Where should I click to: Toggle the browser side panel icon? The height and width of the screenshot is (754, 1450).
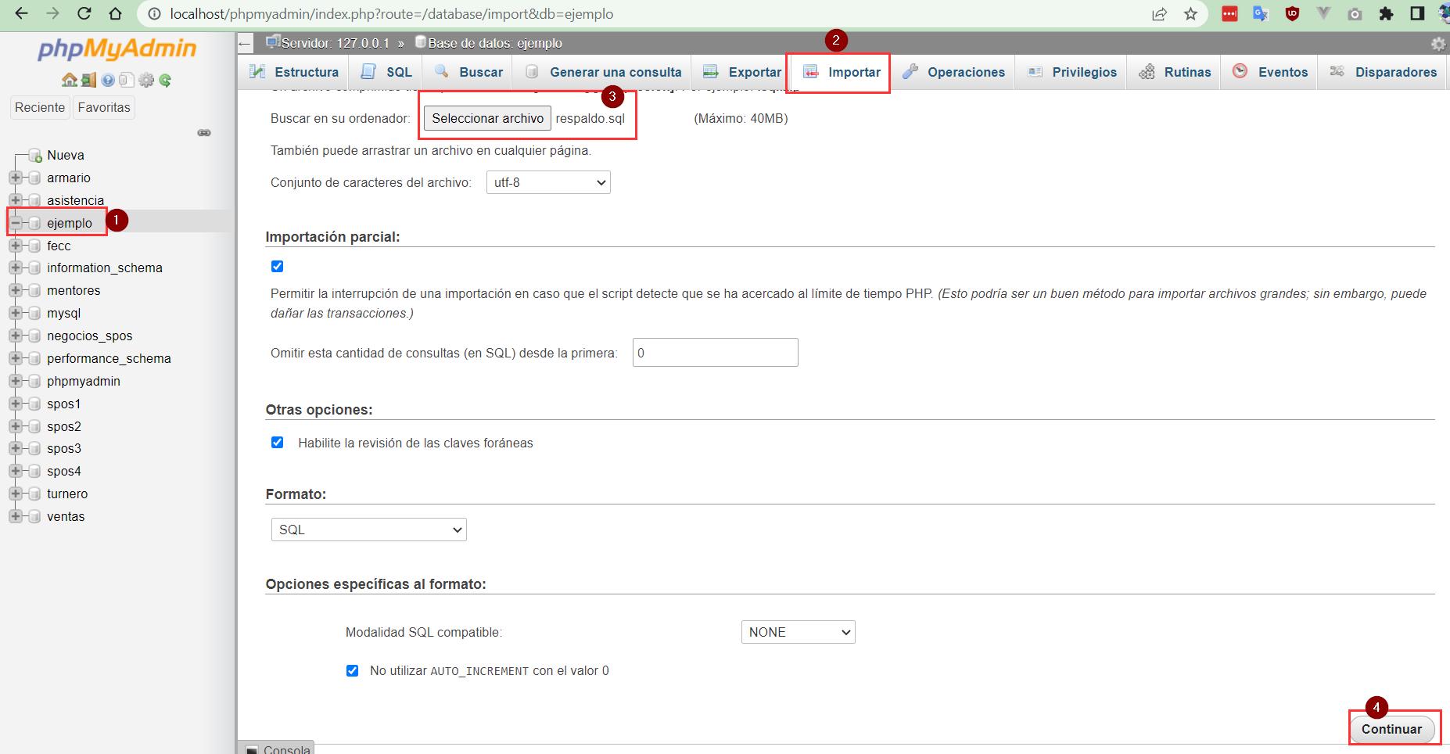click(x=1417, y=13)
